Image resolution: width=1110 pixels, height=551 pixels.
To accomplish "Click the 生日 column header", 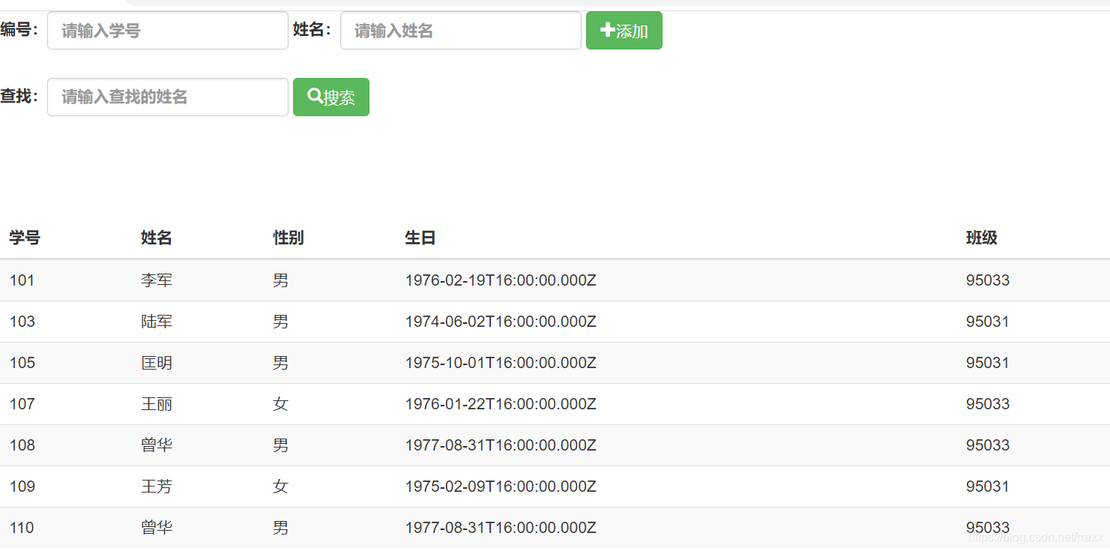I will [420, 238].
